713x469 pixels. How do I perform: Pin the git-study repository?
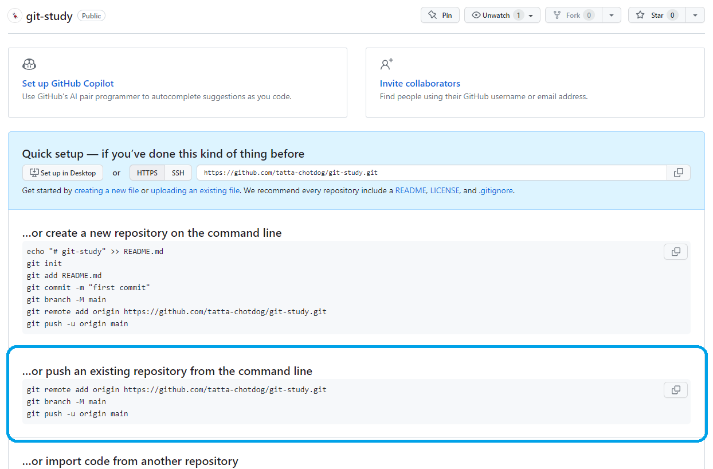point(440,15)
